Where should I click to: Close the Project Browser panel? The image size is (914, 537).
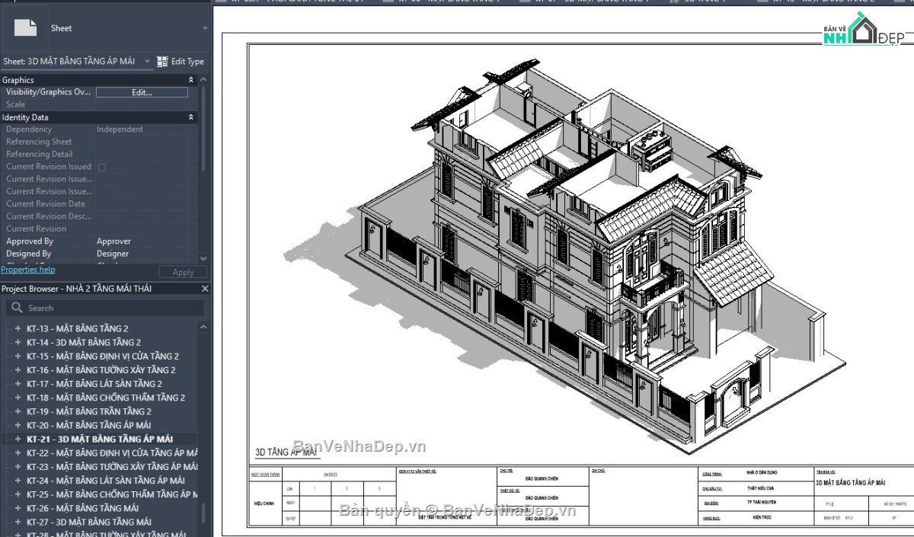(x=204, y=289)
